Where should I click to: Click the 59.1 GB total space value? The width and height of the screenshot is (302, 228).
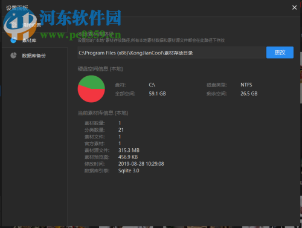click(157, 94)
